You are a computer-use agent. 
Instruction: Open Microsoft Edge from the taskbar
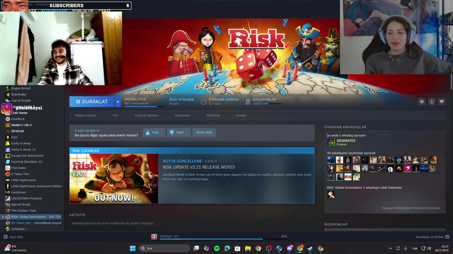click(x=227, y=248)
